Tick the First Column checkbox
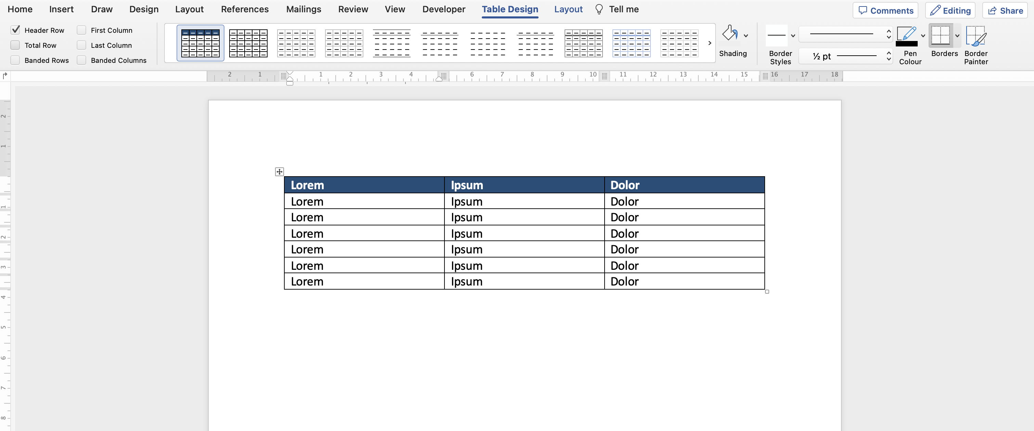The image size is (1034, 431). click(81, 30)
